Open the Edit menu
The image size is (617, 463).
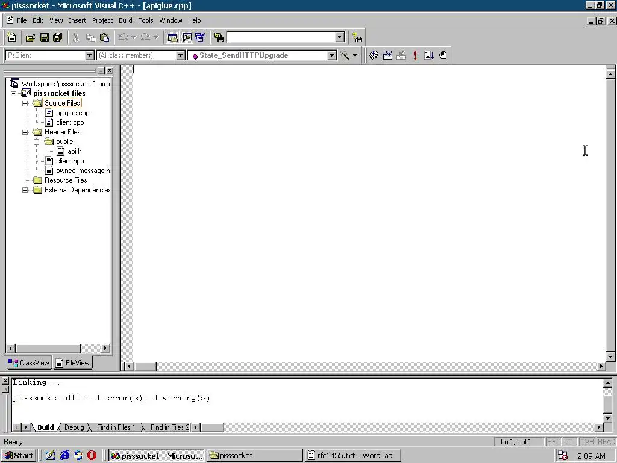point(38,20)
